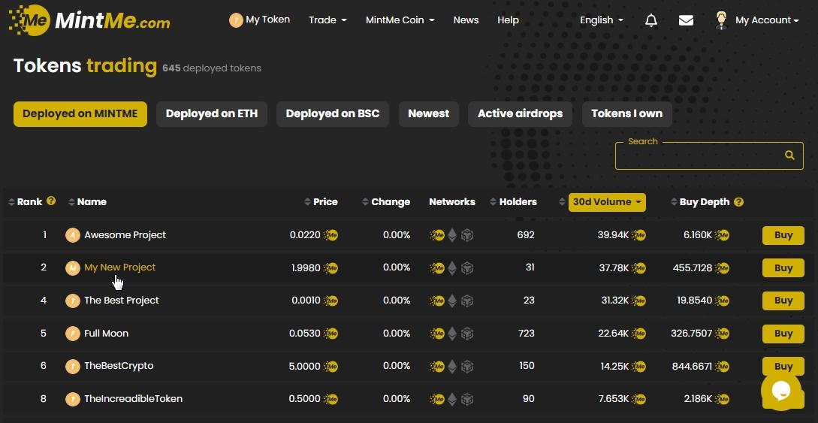Click the Buy Depth help icon

coord(738,202)
